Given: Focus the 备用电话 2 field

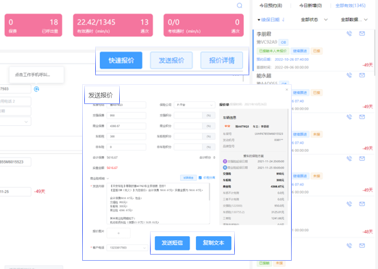Looking at the screenshot, I should click(16, 101).
